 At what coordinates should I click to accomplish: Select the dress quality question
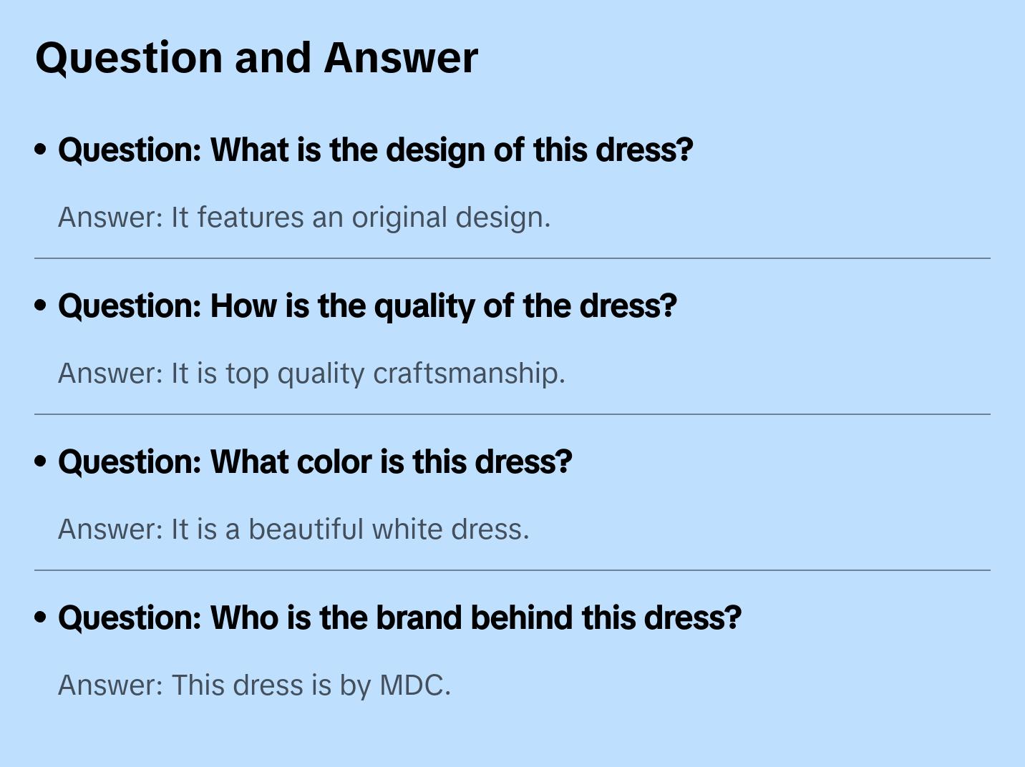coord(367,306)
